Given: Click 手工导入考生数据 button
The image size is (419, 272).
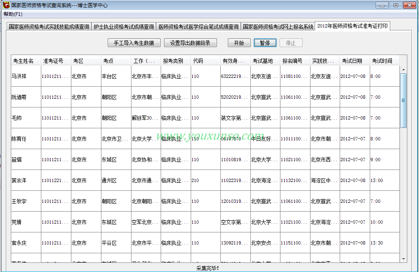Looking at the screenshot, I should (x=134, y=43).
